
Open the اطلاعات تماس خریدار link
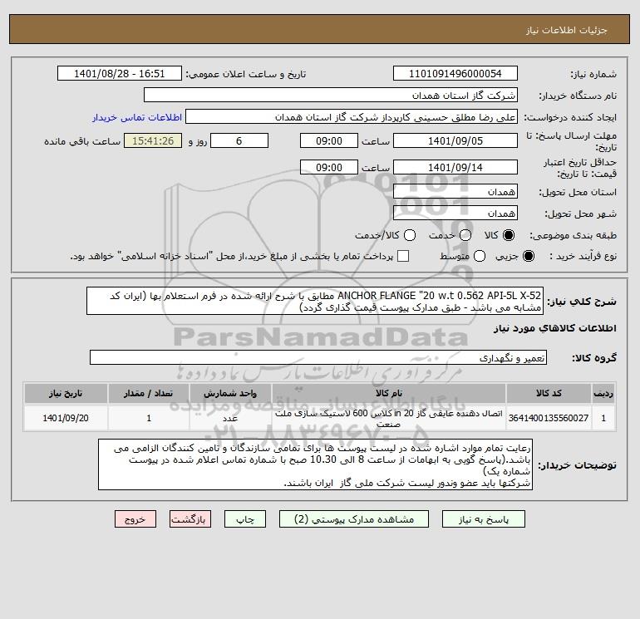tap(137, 117)
